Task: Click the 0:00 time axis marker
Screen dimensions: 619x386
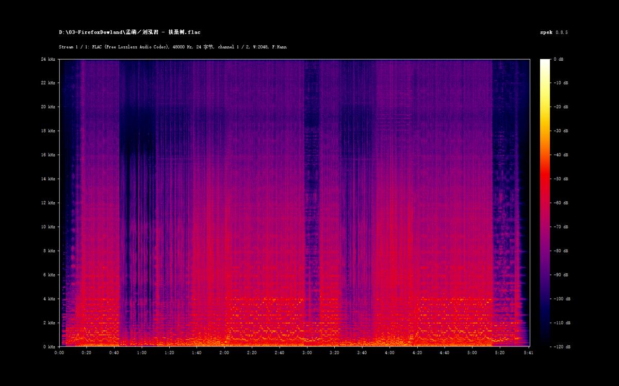Action: point(59,353)
